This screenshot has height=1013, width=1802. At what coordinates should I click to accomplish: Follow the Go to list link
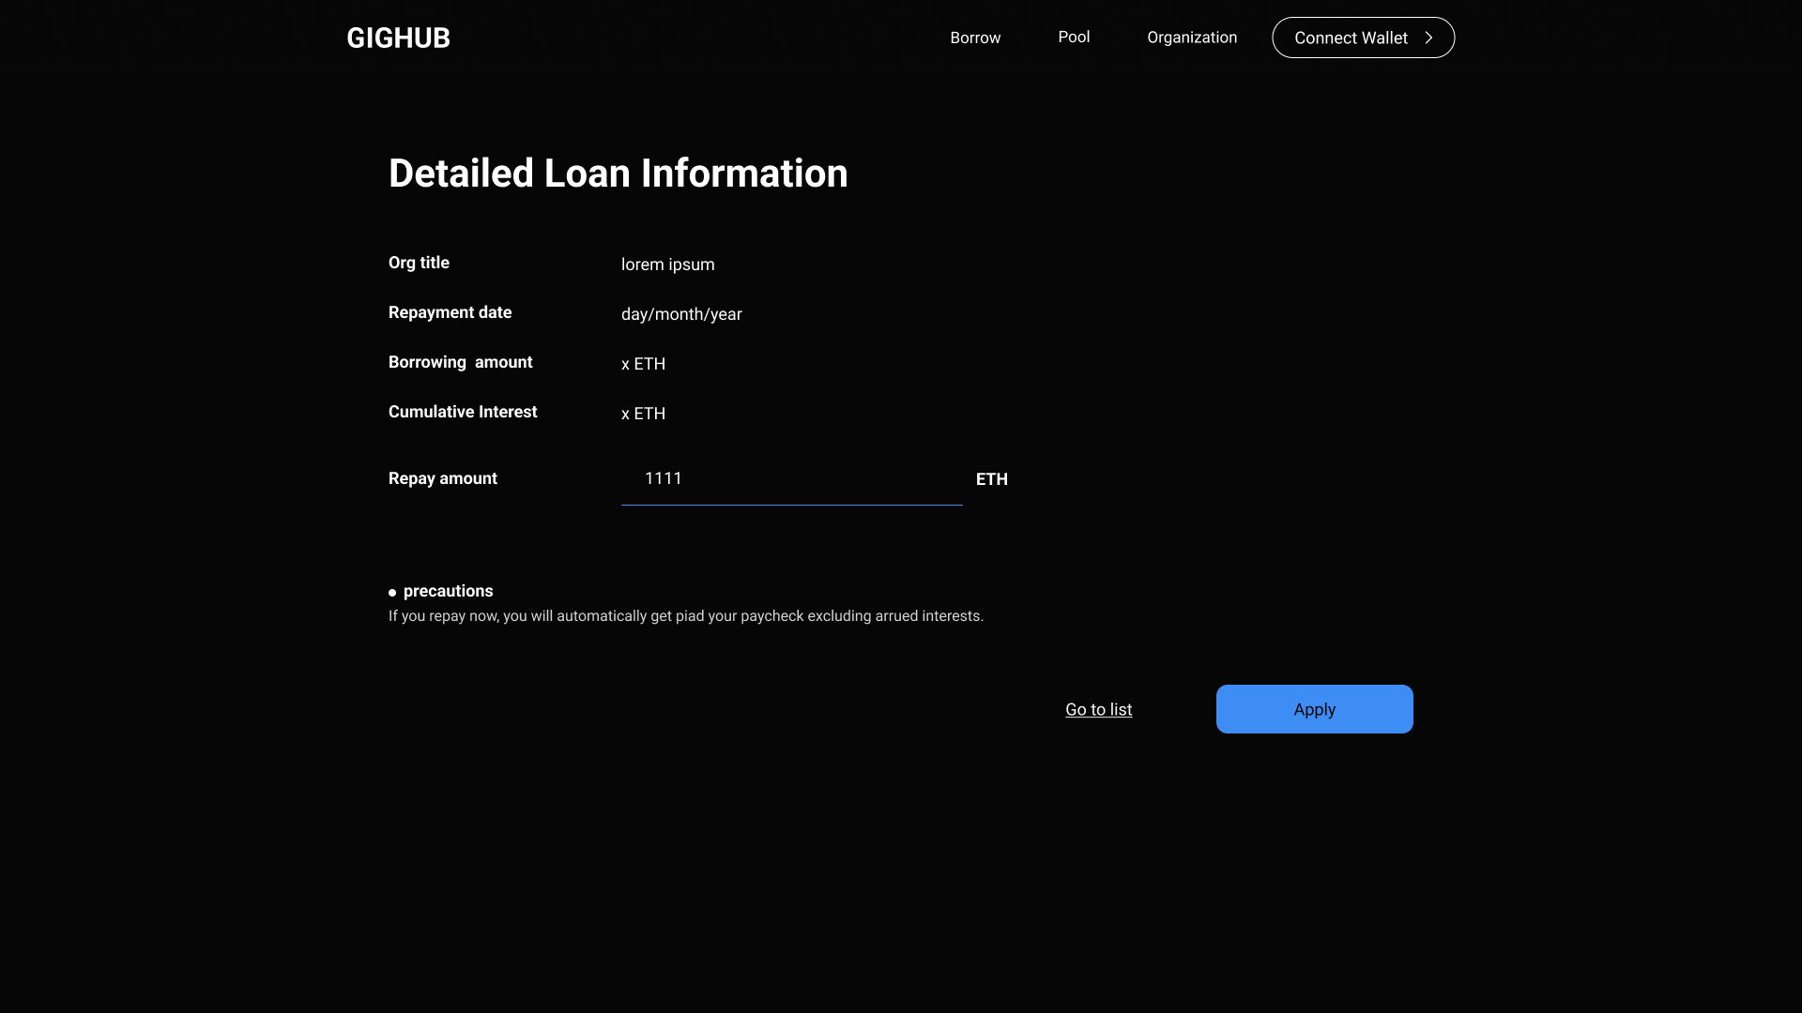click(x=1098, y=709)
